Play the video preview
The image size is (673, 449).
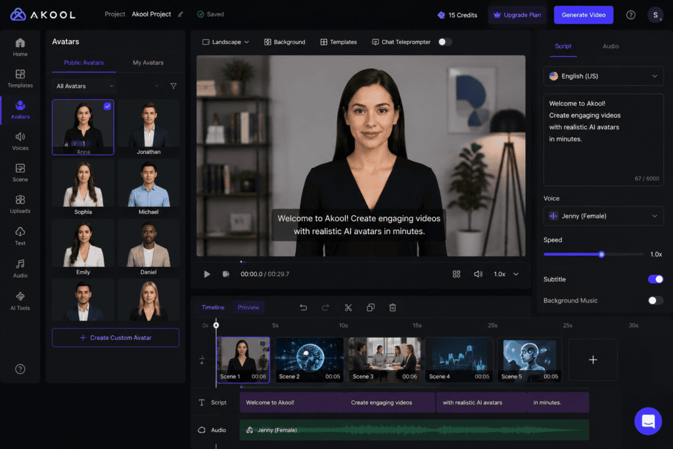click(207, 274)
